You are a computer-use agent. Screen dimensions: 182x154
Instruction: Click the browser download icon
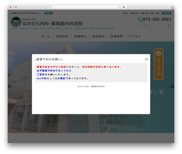point(124,7)
